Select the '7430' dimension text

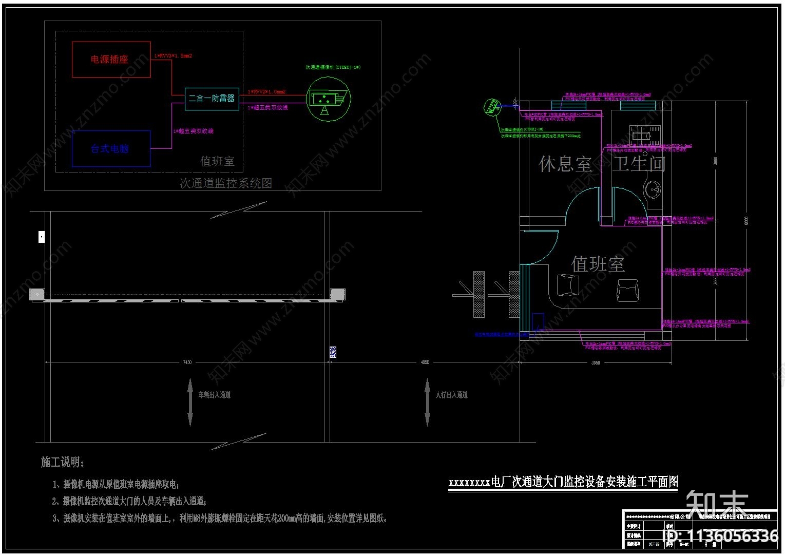coord(187,362)
